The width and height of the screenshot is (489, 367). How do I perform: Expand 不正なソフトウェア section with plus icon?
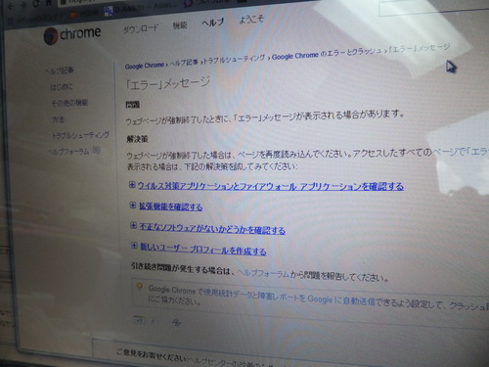click(133, 225)
